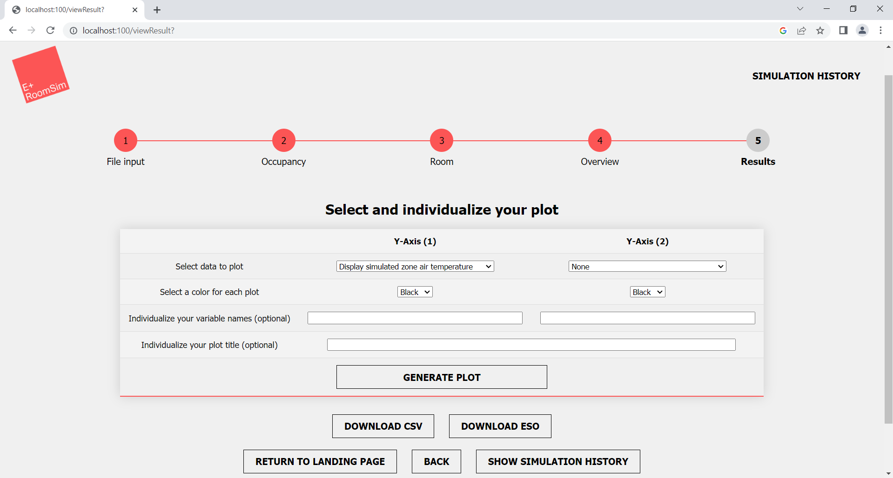This screenshot has width=893, height=478.
Task: Expand Y-Axis (2) data dropdown showing None
Action: (647, 267)
